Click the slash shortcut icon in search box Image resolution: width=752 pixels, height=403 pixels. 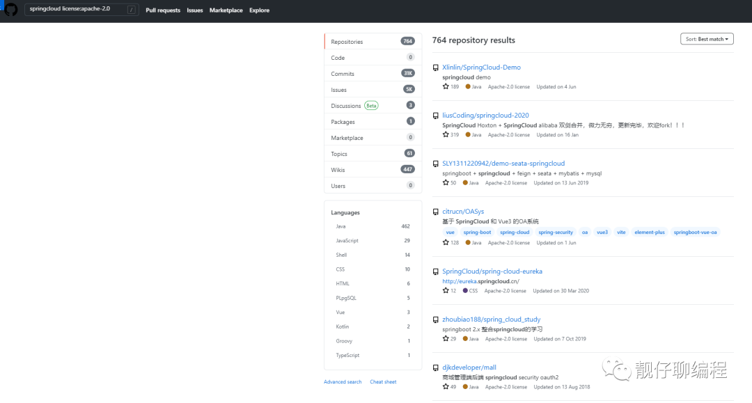pyautogui.click(x=131, y=10)
